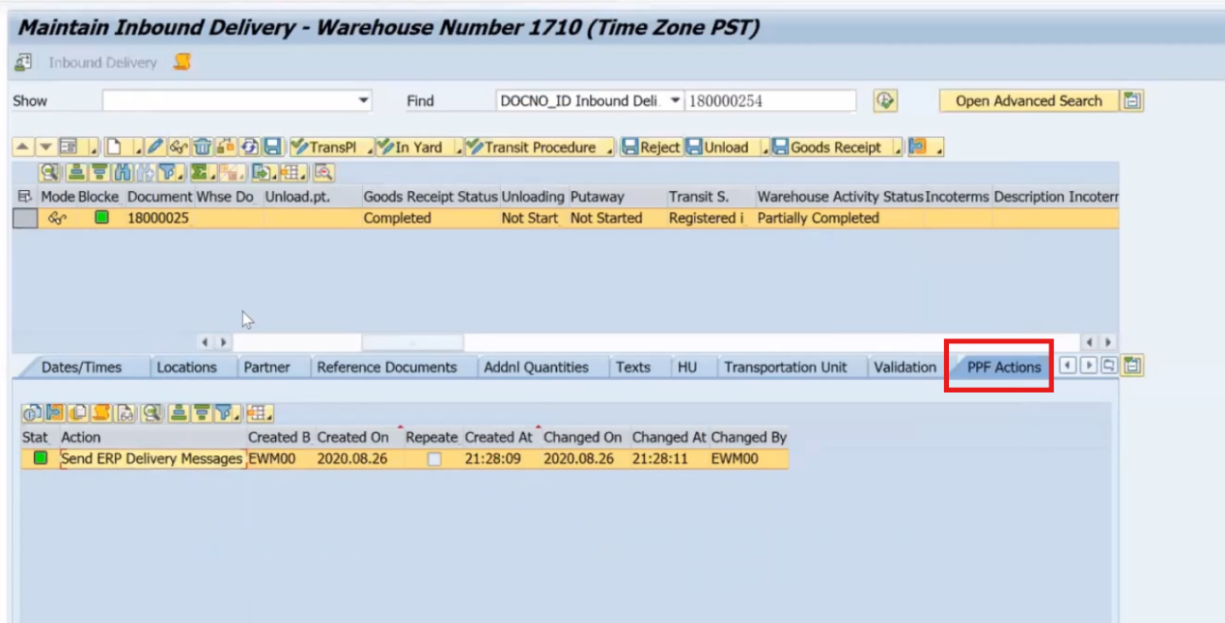
Task: Switch to the Transportation Unit tab
Action: tap(786, 366)
